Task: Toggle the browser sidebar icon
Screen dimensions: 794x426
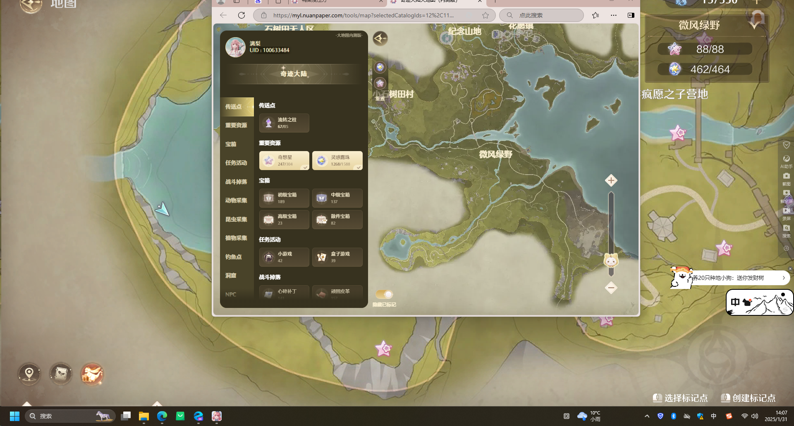Action: click(631, 15)
